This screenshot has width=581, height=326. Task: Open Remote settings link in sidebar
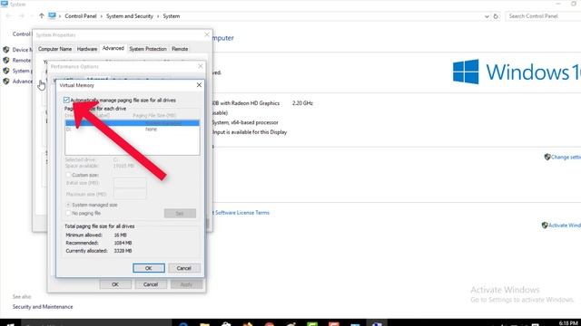(22, 61)
